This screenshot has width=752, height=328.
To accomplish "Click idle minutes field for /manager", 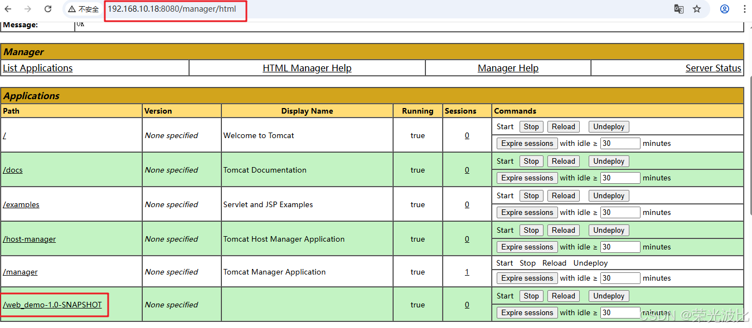I will [620, 278].
